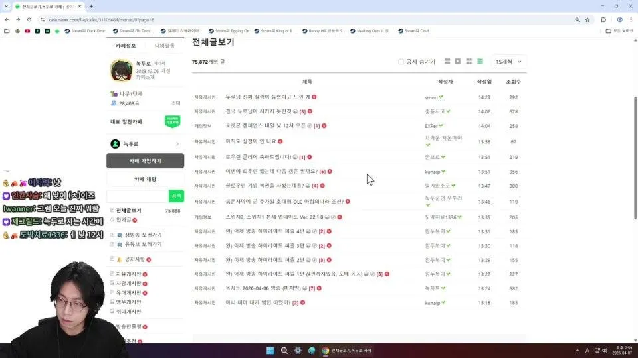The height and width of the screenshot is (358, 638).
Task: Open the [5] comments on kunaip's 13:51 post
Action: pyautogui.click(x=323, y=172)
